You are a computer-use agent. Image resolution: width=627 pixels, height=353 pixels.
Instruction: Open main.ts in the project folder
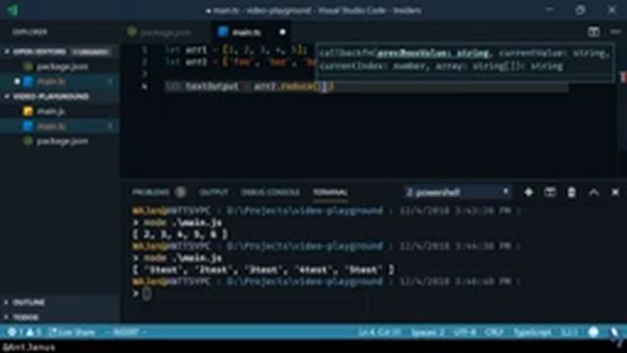[51, 126]
